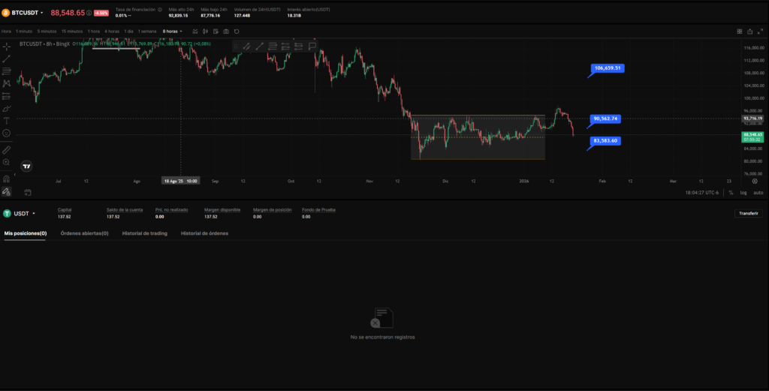Image resolution: width=769 pixels, height=391 pixels.
Task: Take a chart snapshot with camera icon
Action: [x=227, y=32]
